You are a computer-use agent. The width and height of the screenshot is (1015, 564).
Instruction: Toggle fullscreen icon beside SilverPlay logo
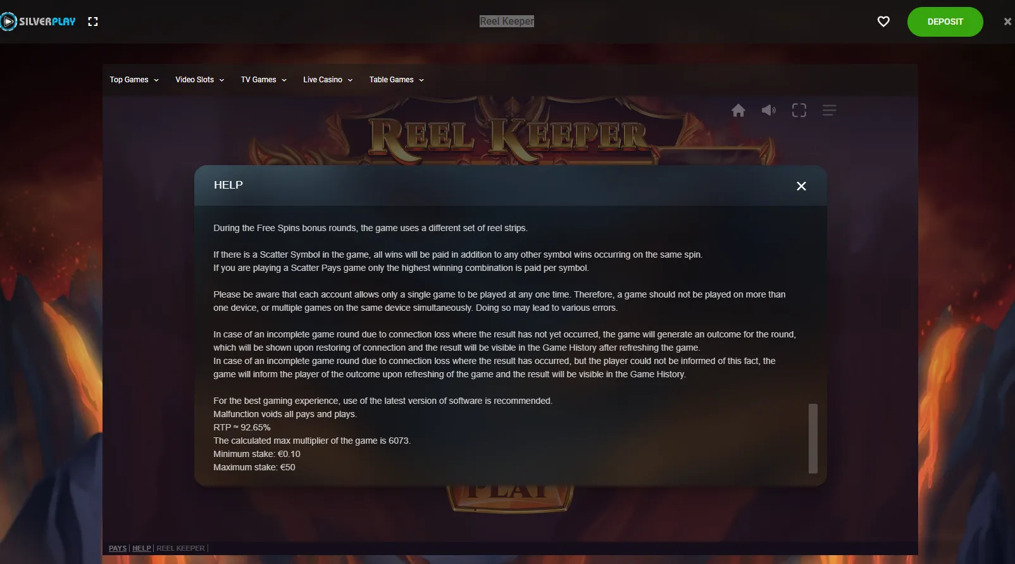point(93,22)
